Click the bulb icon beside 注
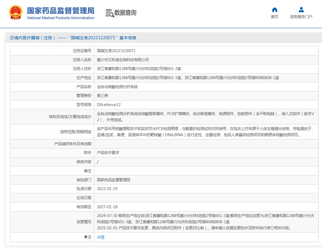322x251 pixels. tap(85, 237)
